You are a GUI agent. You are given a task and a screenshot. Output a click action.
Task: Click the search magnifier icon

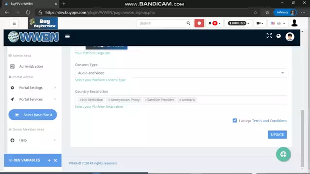click(188, 23)
